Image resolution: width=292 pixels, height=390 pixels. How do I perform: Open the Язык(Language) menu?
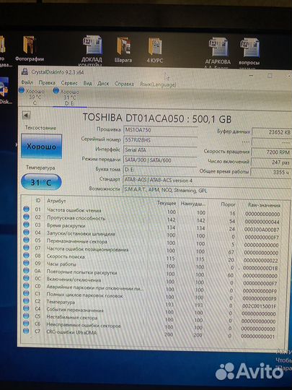point(158,84)
